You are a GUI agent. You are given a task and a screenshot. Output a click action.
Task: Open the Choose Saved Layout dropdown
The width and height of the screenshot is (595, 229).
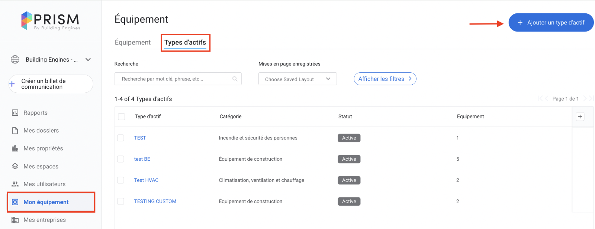(297, 79)
